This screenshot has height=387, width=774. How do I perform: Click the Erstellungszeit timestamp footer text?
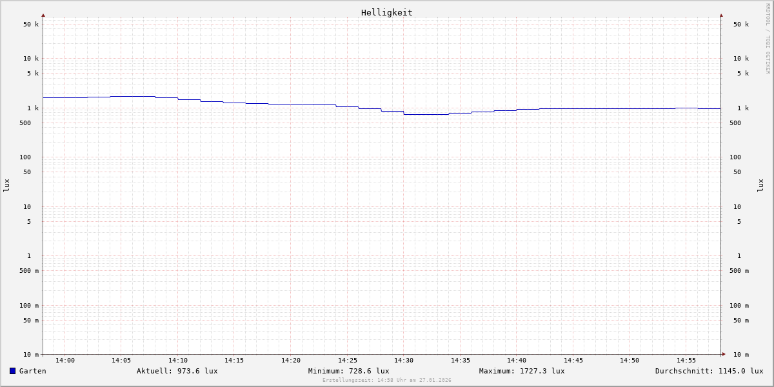click(x=386, y=381)
